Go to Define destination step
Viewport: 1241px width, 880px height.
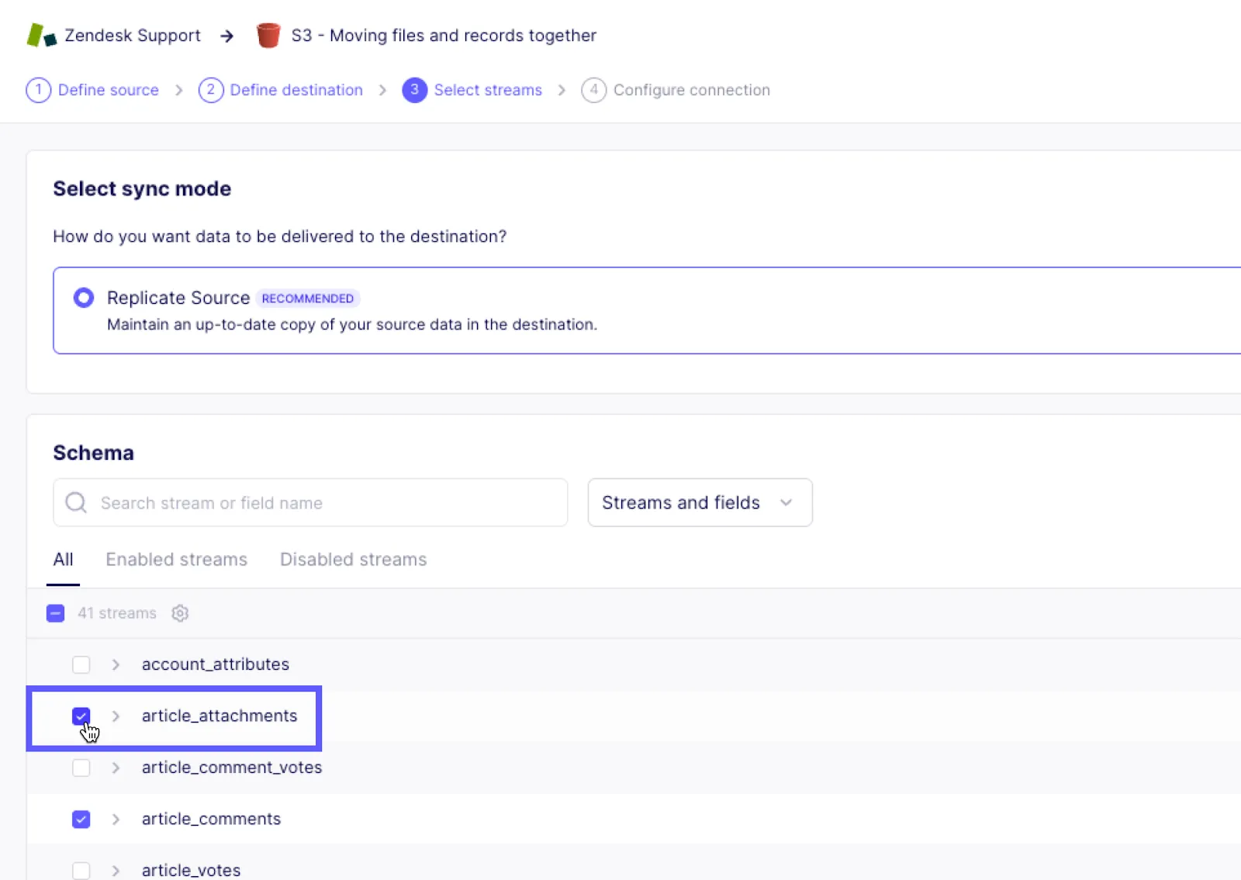tap(296, 90)
